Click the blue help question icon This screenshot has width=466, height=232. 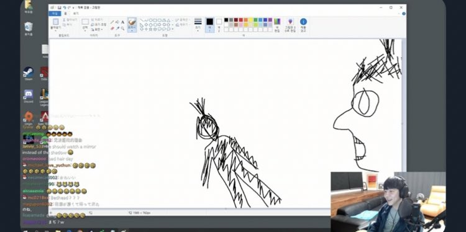click(404, 14)
